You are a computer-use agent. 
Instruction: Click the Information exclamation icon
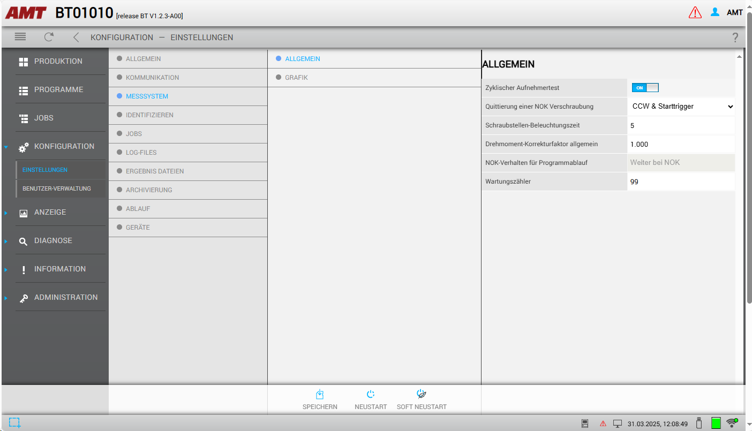pos(23,270)
